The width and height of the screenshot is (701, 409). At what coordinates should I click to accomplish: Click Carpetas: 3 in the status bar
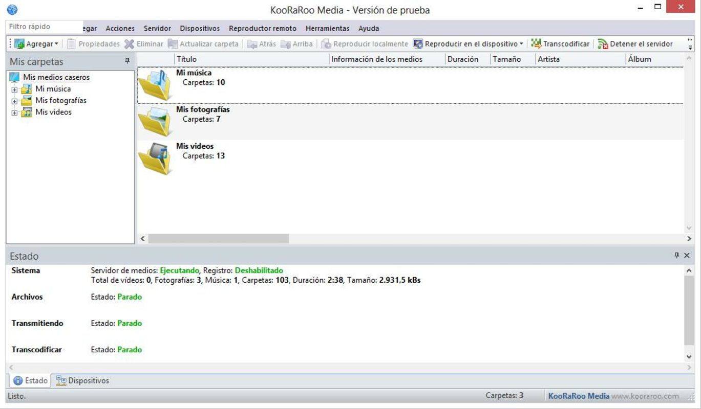point(504,396)
